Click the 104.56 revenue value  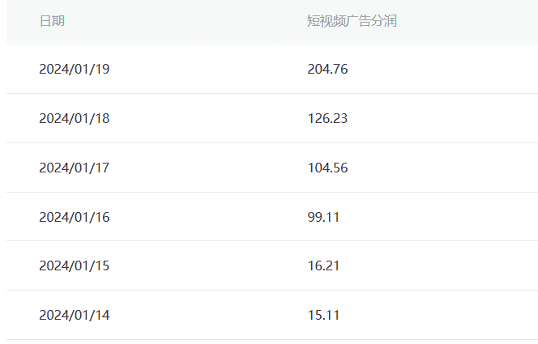pos(327,168)
